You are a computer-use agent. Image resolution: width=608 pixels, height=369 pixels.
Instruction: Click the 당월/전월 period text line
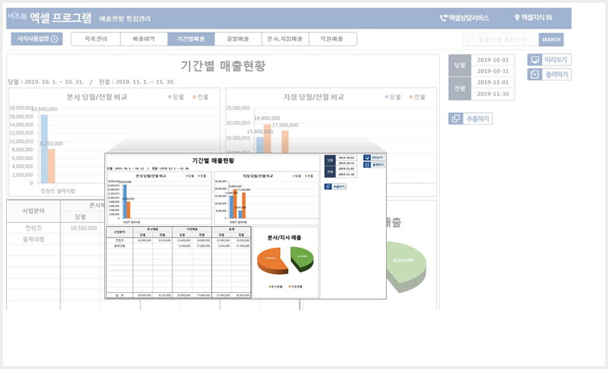point(91,82)
